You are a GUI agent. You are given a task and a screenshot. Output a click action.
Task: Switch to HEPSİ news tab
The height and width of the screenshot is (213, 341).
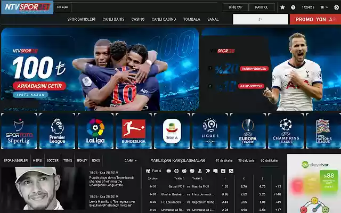(x=37, y=161)
